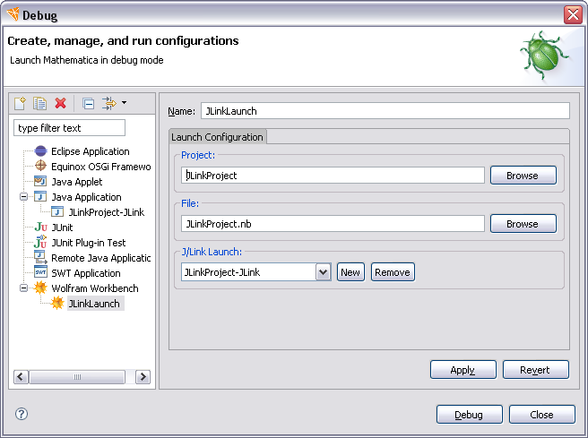This screenshot has height=438, width=588.
Task: Select Java Applet configuration type
Action: (x=77, y=182)
